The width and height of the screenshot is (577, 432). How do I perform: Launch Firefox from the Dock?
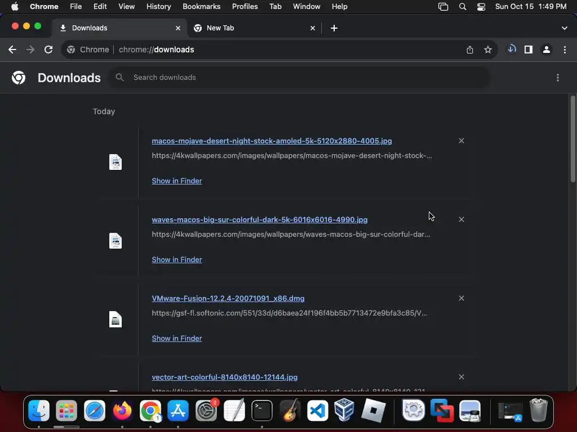coord(122,410)
